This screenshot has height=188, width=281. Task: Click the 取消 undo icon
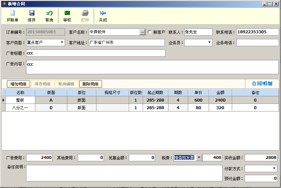(49, 13)
